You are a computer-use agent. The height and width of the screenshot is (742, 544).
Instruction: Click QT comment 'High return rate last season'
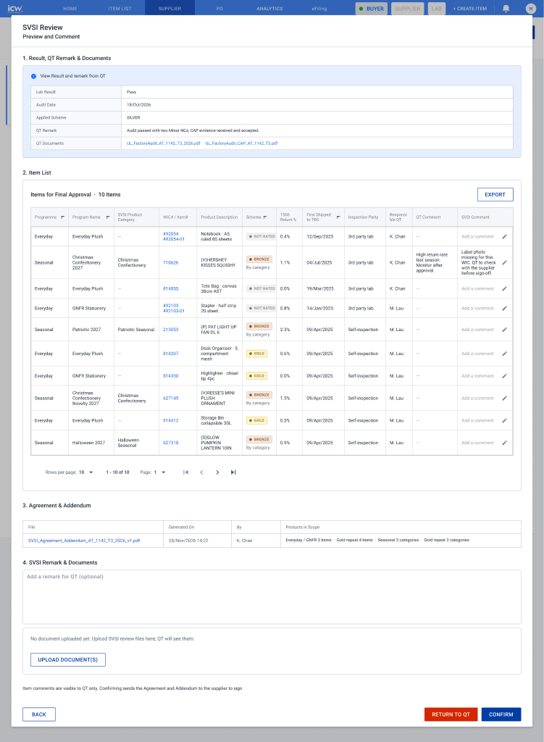click(x=432, y=262)
